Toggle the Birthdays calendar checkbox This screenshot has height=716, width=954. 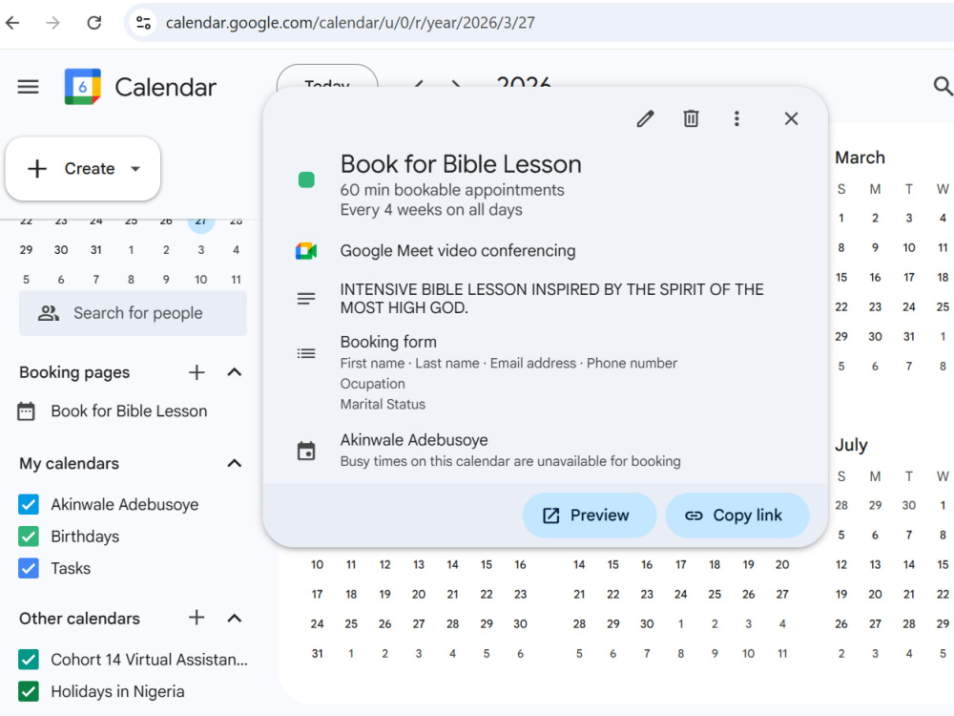click(x=29, y=537)
